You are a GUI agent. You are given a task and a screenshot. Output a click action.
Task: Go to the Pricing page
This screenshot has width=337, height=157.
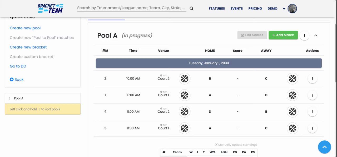(255, 8)
